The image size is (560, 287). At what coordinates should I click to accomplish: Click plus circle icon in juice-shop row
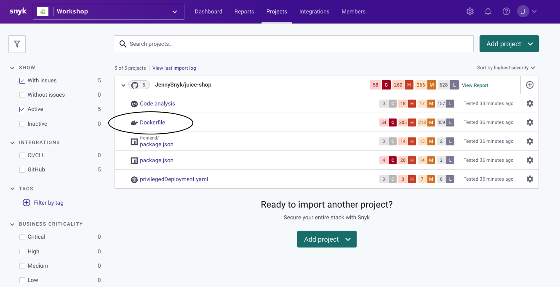click(x=530, y=85)
